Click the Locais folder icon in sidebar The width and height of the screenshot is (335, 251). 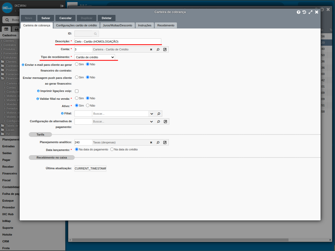pos(3,130)
